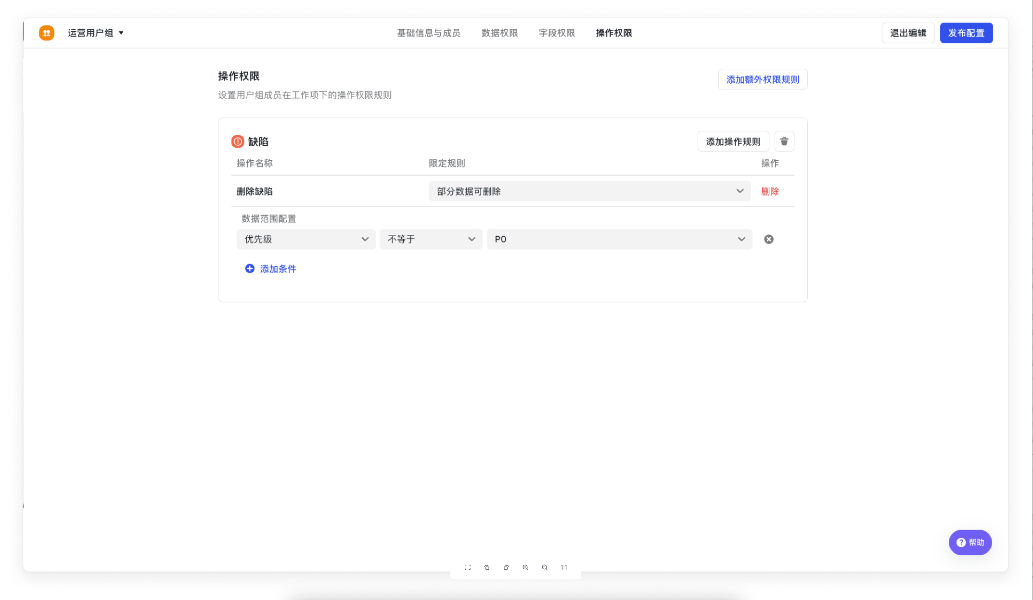Viewport: 1033px width, 600px height.
Task: Switch to the 基础信息与成员 tab
Action: click(x=428, y=33)
